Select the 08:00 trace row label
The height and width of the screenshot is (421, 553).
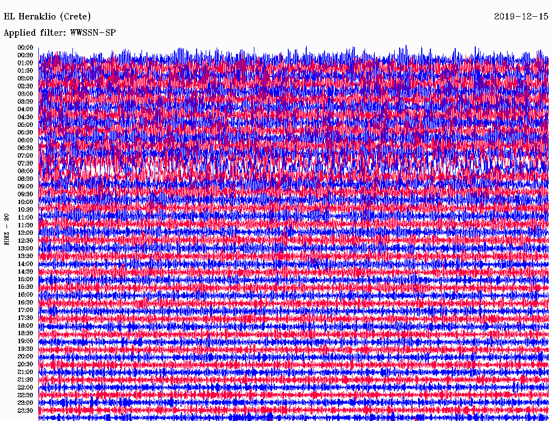pyautogui.click(x=25, y=171)
